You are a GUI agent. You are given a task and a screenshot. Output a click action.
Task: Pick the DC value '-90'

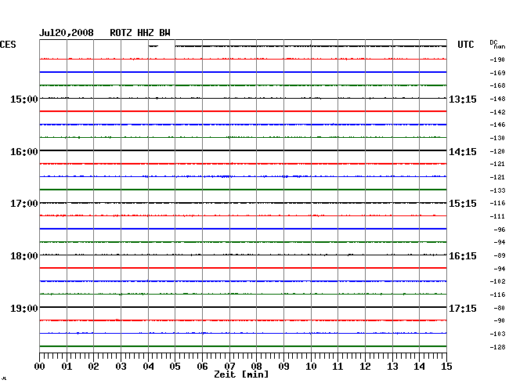click(x=500, y=320)
